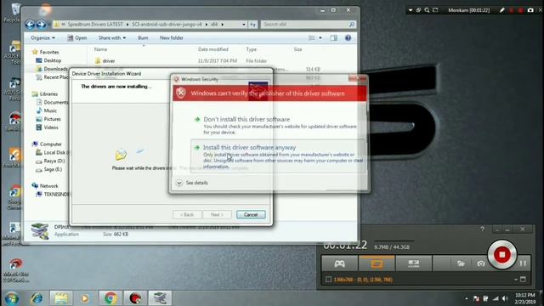Open recorder output folder icon

tap(461, 263)
